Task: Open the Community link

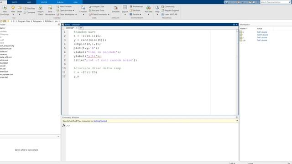Action: [168, 6]
